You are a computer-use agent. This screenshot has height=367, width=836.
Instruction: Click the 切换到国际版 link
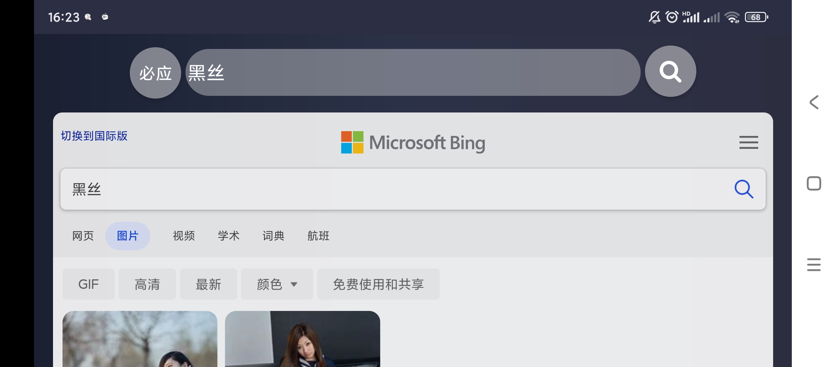pyautogui.click(x=94, y=136)
